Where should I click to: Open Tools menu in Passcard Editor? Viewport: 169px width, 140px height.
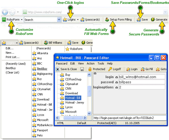101,63
